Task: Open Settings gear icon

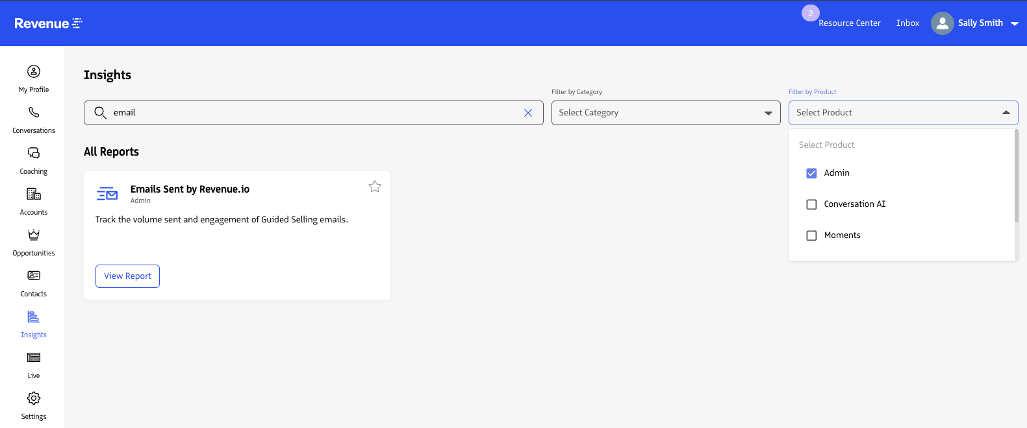Action: point(34,398)
